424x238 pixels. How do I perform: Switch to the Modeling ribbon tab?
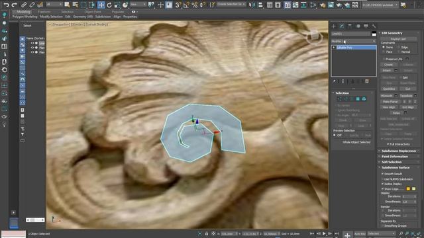pyautogui.click(x=23, y=12)
